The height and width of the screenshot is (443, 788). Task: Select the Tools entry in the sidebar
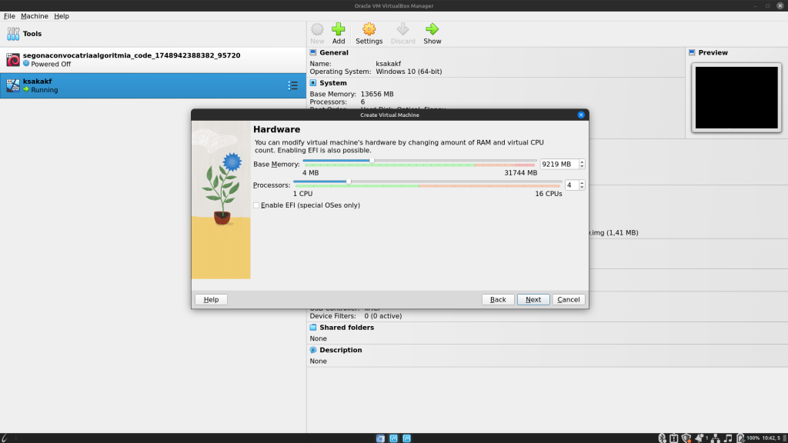tap(153, 34)
